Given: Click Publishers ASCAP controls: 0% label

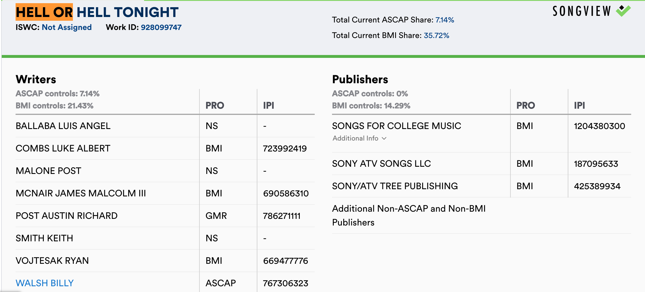Looking at the screenshot, I should [370, 94].
